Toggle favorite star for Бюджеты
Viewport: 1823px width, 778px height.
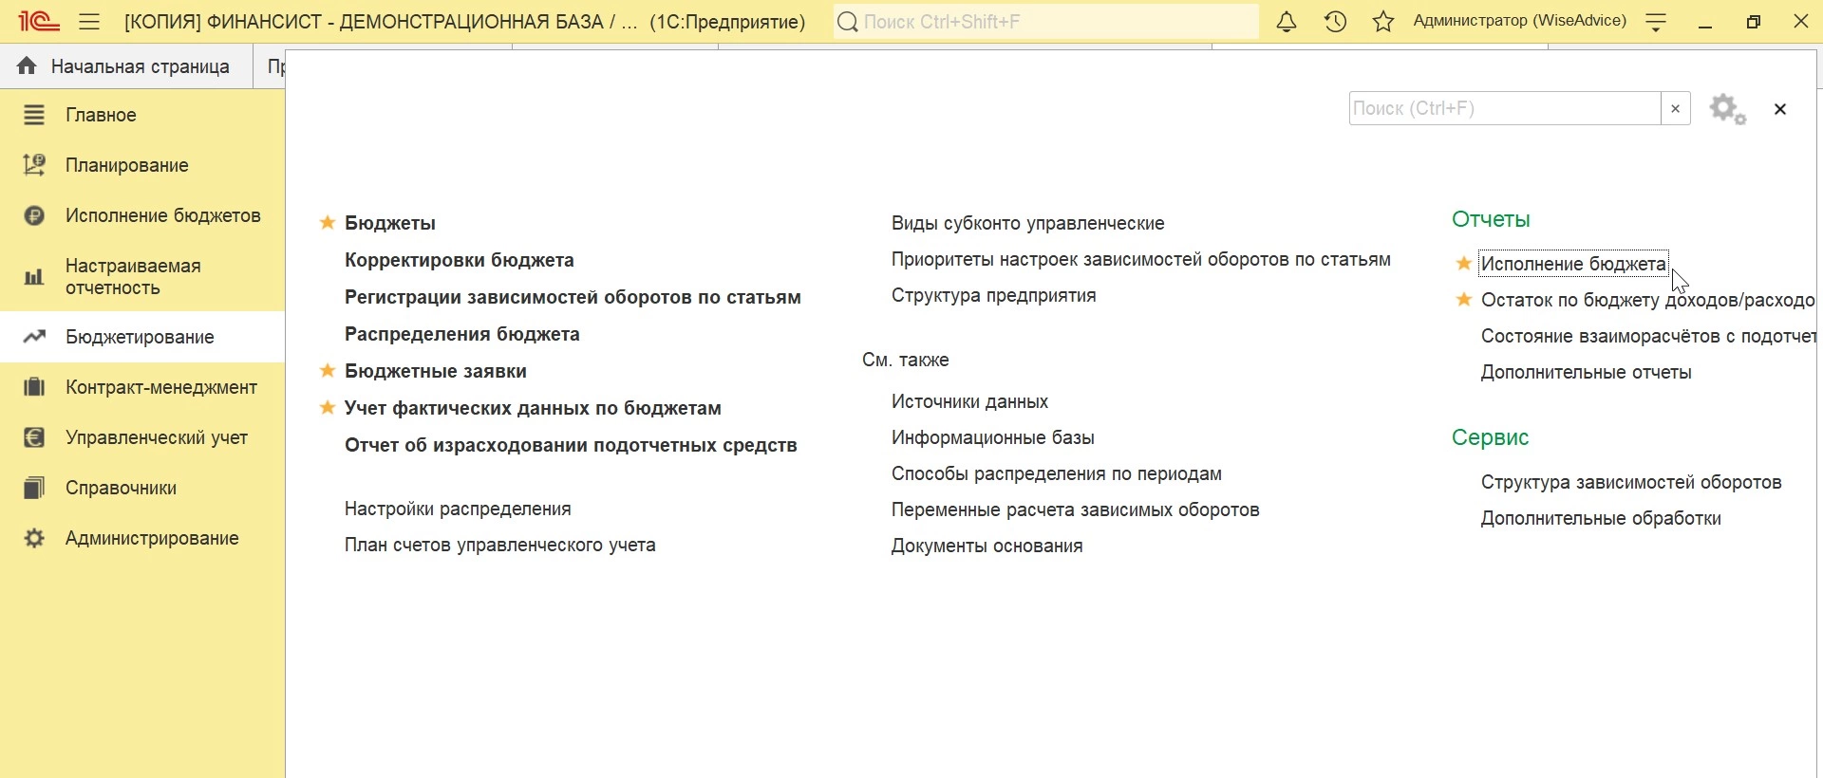[x=328, y=223]
